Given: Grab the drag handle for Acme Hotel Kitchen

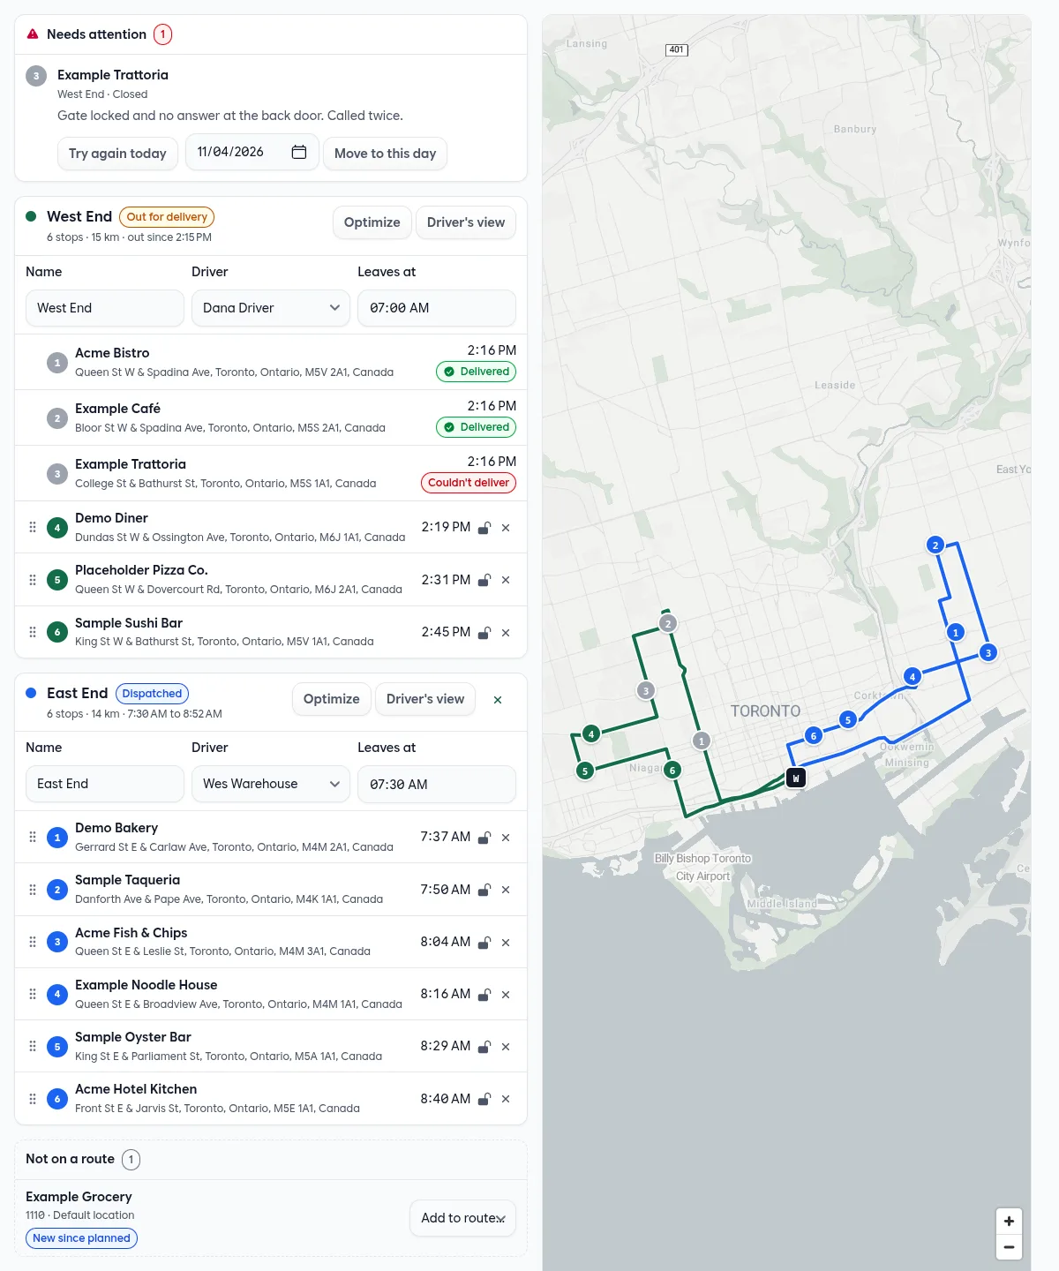Looking at the screenshot, I should (33, 1099).
